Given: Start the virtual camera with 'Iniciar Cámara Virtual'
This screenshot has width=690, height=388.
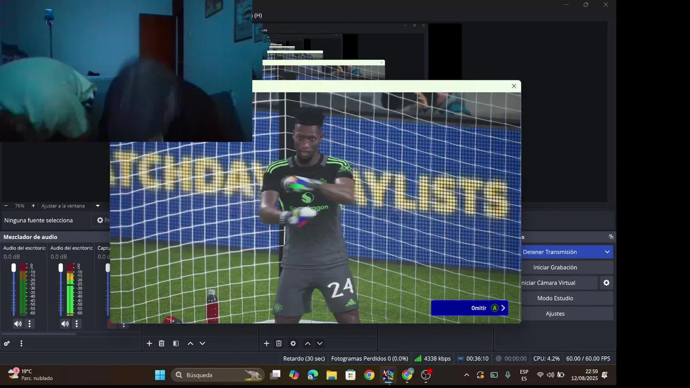Looking at the screenshot, I should tap(559, 283).
